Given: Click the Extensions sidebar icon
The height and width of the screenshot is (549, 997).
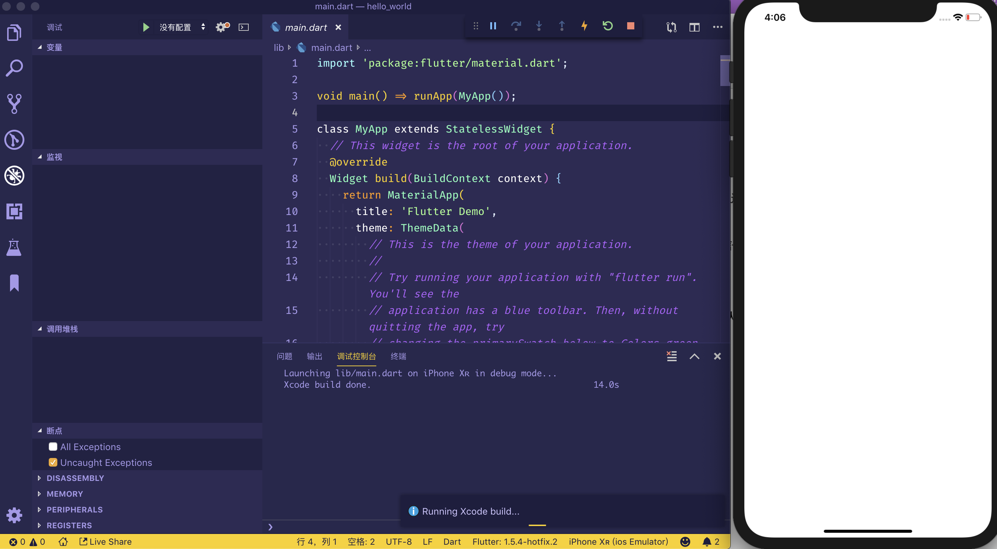Looking at the screenshot, I should pos(14,211).
